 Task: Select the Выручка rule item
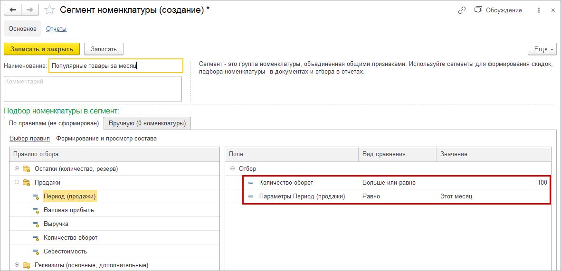coord(56,224)
